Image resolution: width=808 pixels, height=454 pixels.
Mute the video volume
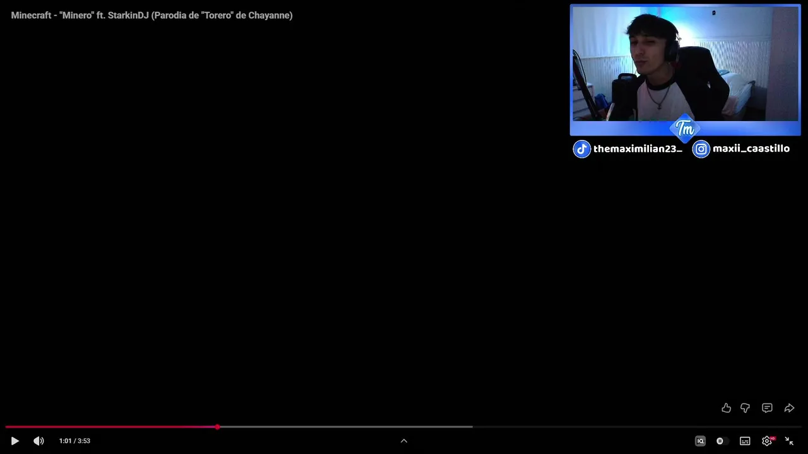pos(39,441)
